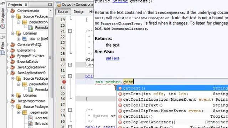Follow the setText link in Javadoc
Viewport: 228px width, 128px height.
coord(113,58)
